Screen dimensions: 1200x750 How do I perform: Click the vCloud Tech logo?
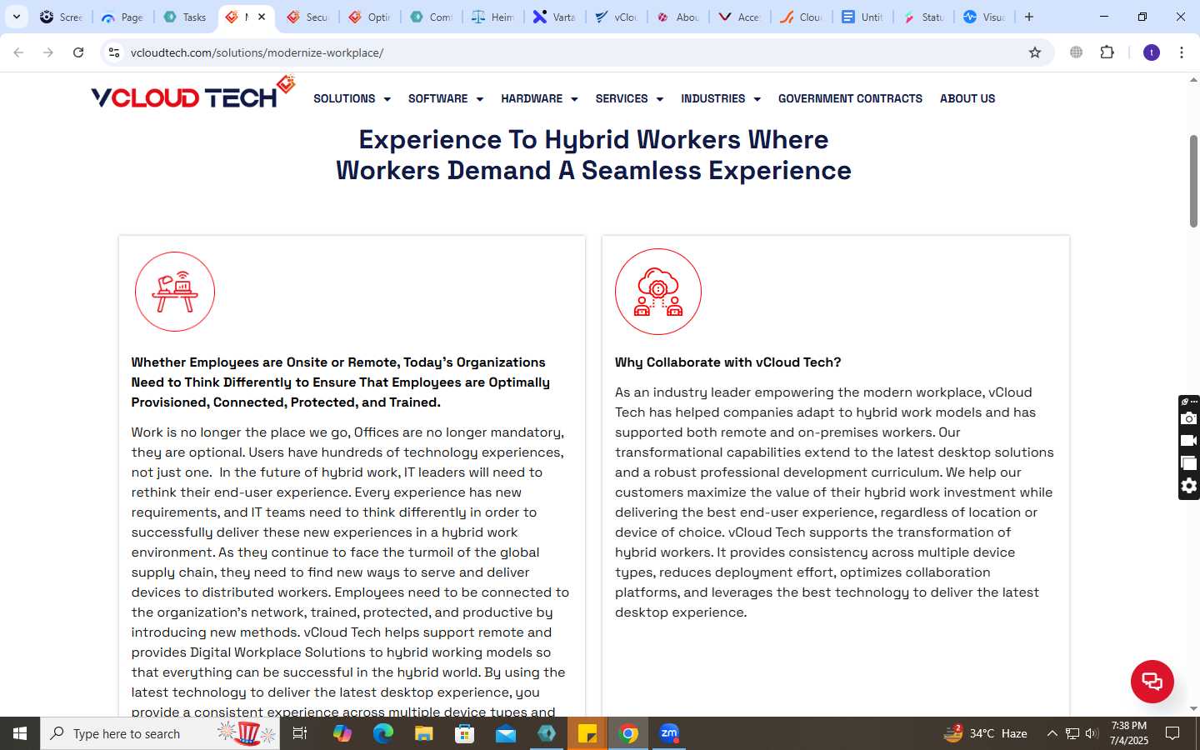tap(193, 93)
